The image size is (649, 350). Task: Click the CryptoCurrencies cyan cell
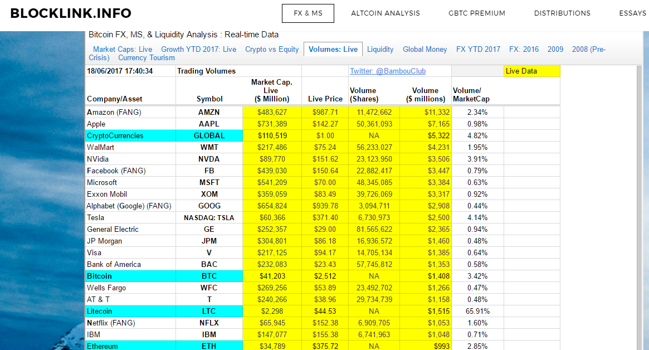130,136
